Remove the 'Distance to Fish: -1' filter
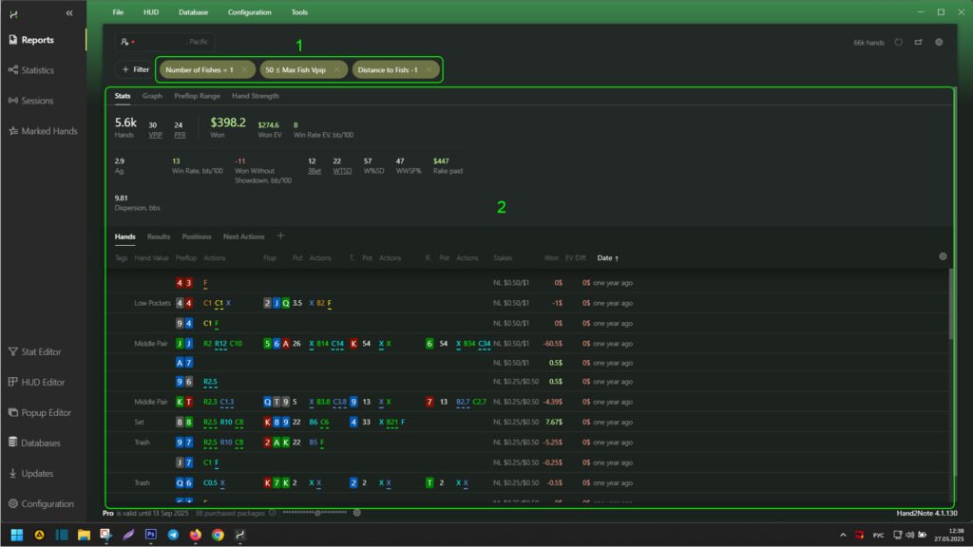This screenshot has width=973, height=547. [429, 69]
